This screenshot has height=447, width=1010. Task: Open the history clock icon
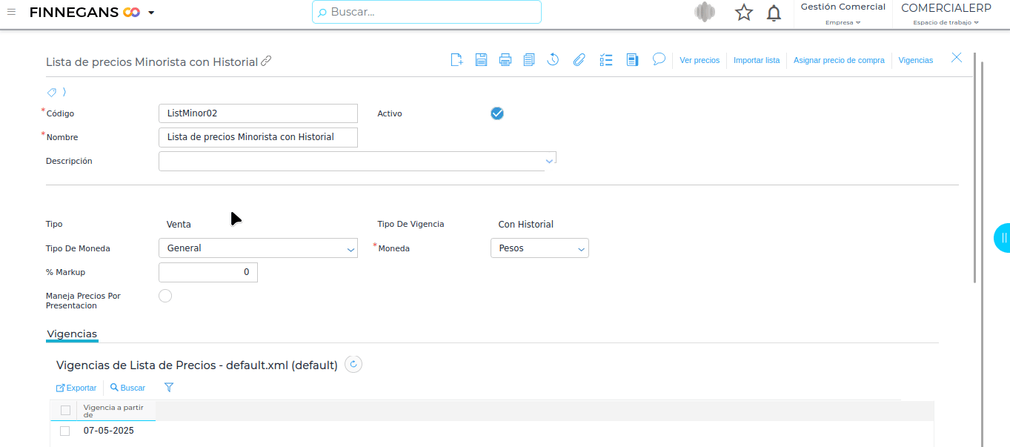coord(553,60)
